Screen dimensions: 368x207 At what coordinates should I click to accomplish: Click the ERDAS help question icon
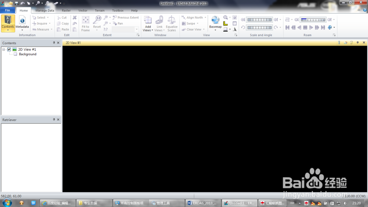(x=365, y=10)
